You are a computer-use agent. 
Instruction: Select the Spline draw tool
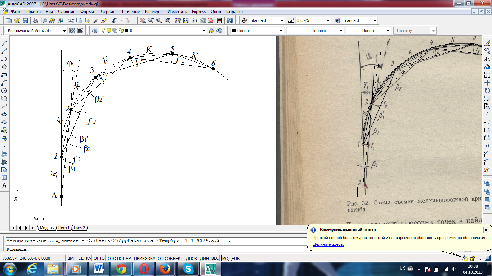5,106
